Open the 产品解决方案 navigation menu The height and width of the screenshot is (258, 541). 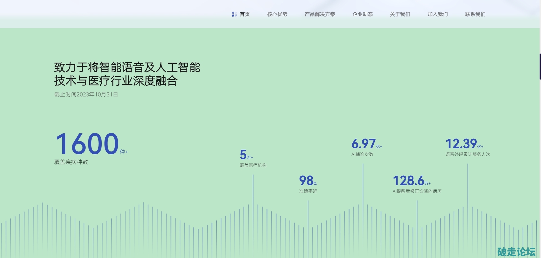pos(320,14)
